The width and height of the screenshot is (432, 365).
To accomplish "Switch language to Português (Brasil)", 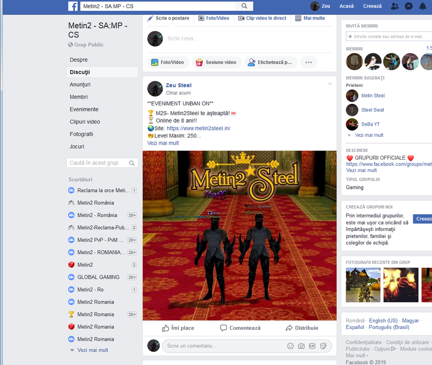I will tap(389, 327).
